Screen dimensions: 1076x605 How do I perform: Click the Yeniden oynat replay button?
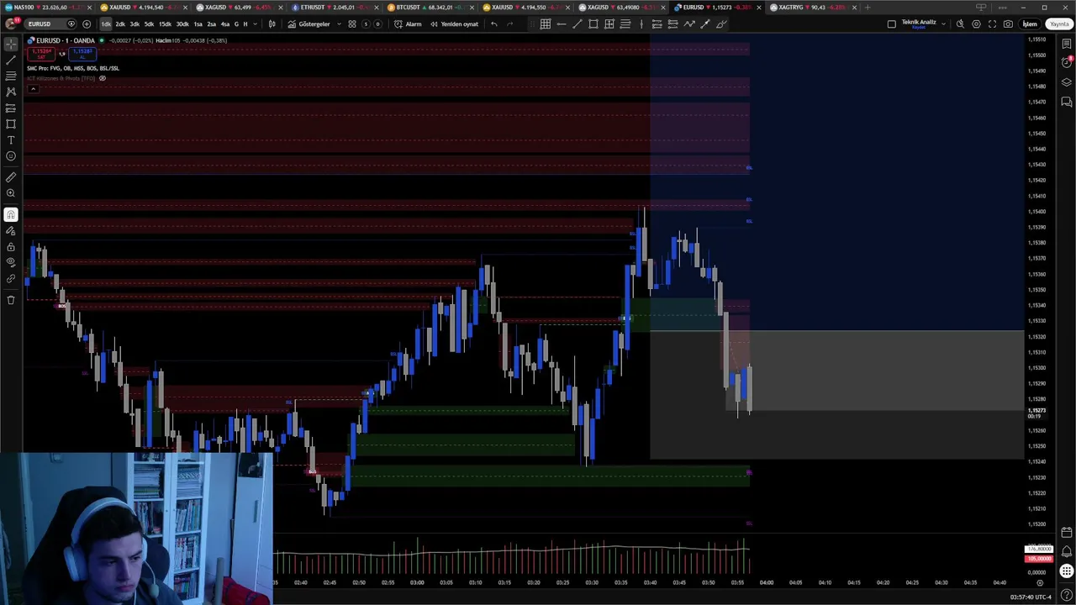tap(454, 24)
